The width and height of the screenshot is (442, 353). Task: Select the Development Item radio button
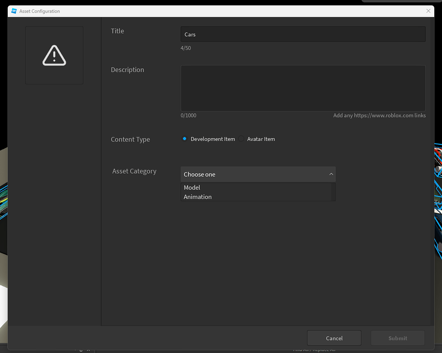185,139
